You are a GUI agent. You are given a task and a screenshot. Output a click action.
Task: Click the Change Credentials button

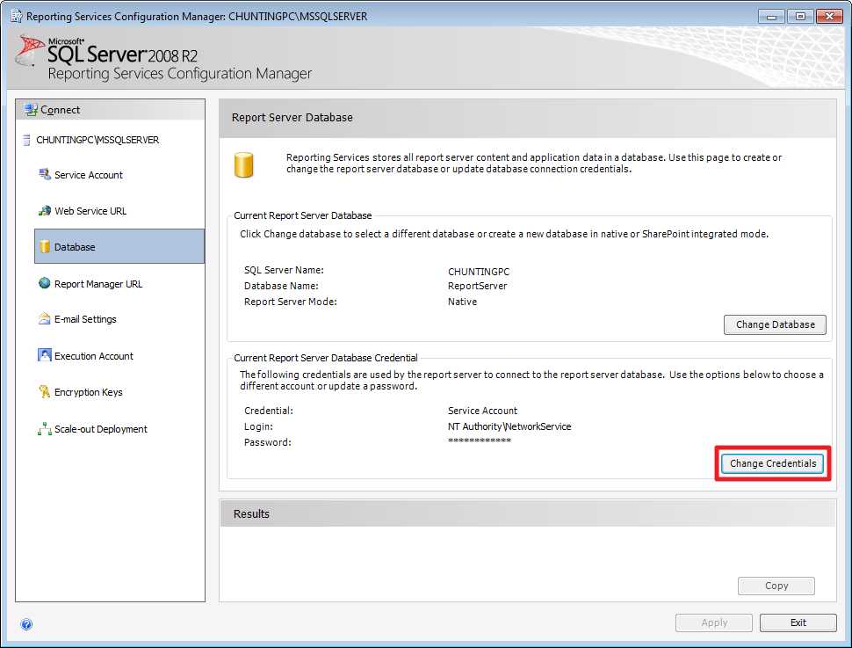(773, 463)
